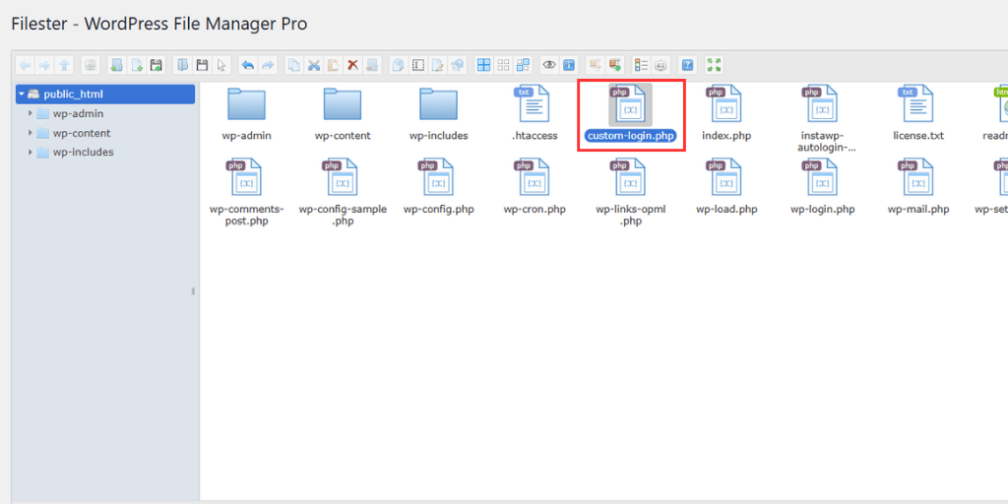Viewport: 1008px width, 504px height.
Task: Click the open folder toolbar icon
Action: pyautogui.click(x=182, y=65)
